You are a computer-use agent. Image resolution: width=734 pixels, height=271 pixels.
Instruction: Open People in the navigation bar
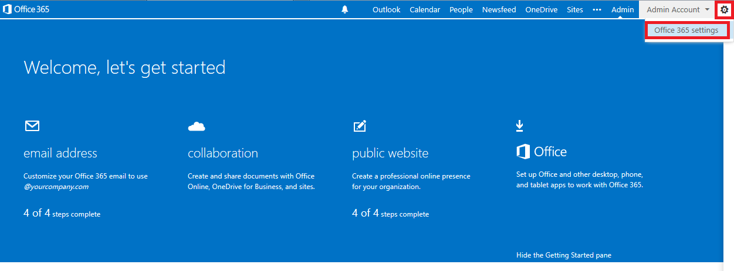[461, 9]
